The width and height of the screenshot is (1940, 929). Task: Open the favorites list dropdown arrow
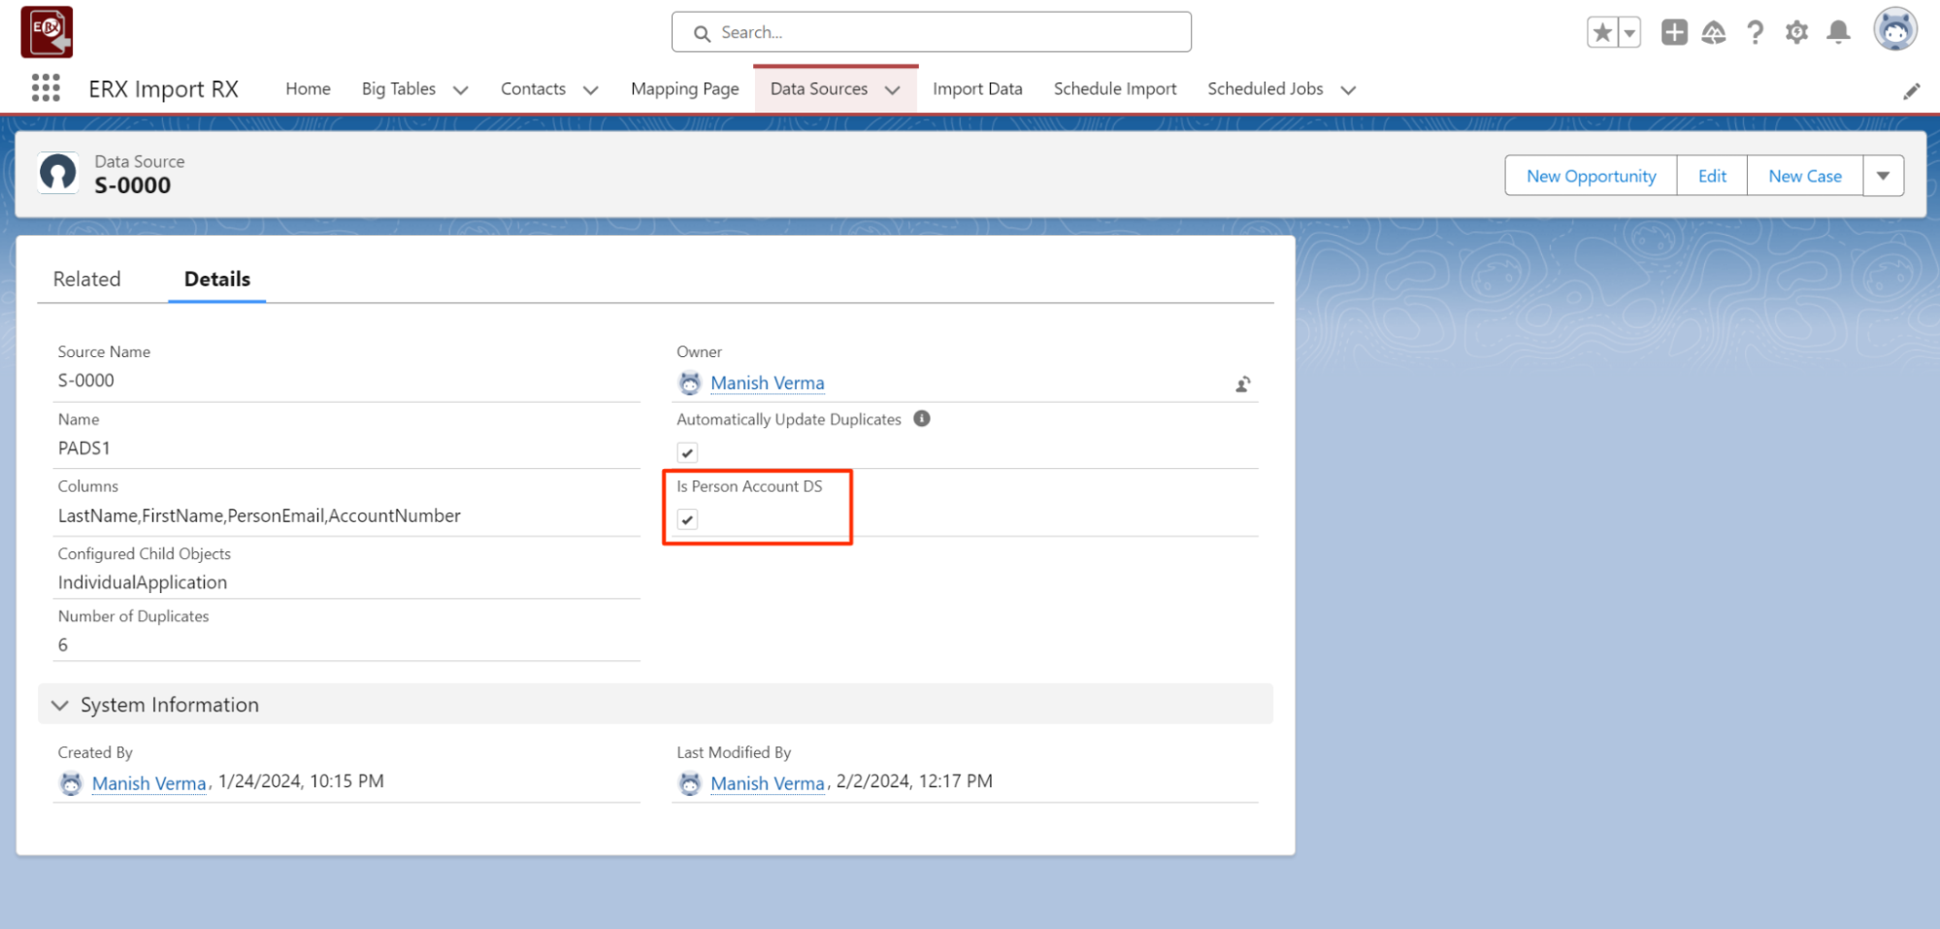[x=1629, y=33]
